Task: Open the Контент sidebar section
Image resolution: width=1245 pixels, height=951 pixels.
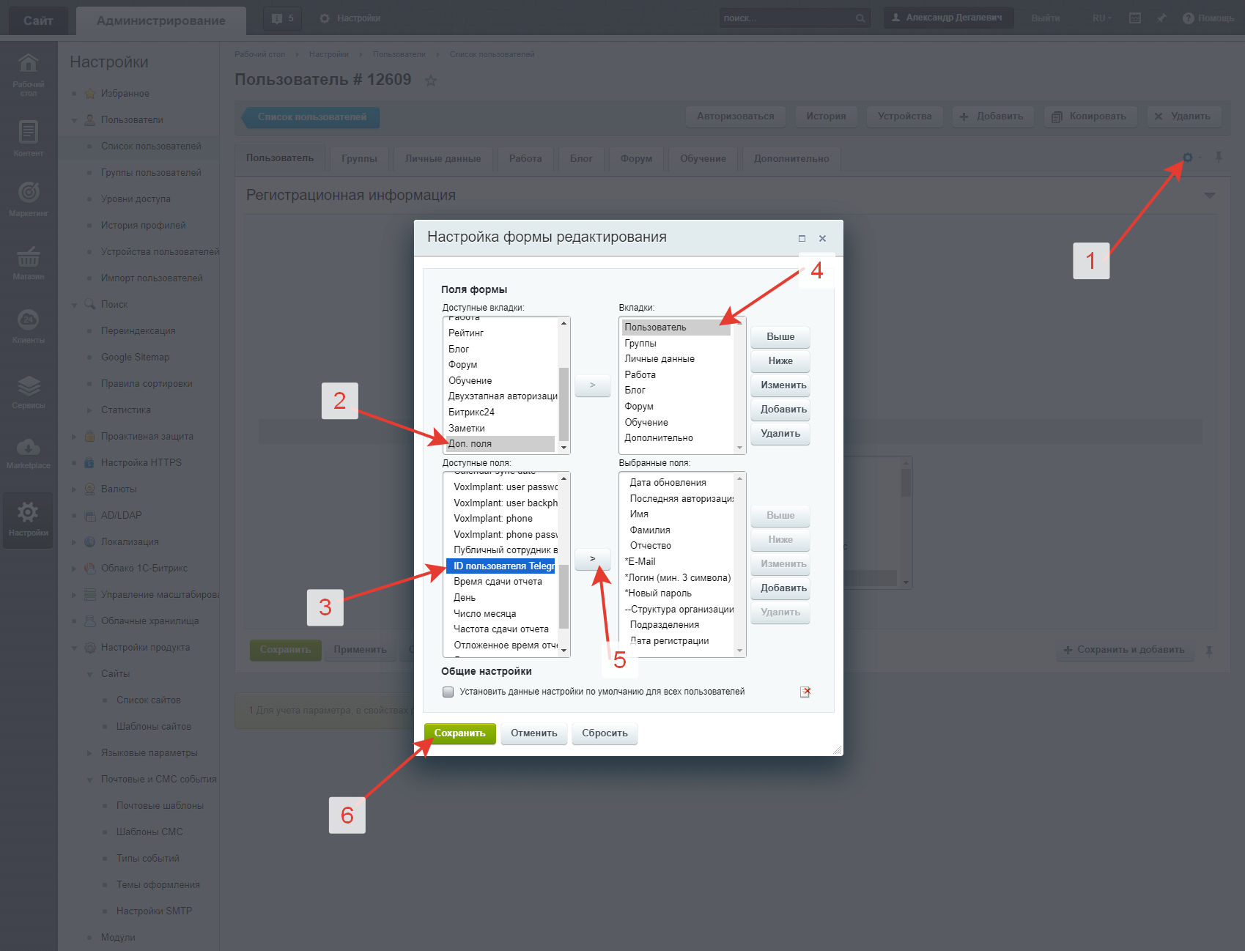Action: pos(29,138)
